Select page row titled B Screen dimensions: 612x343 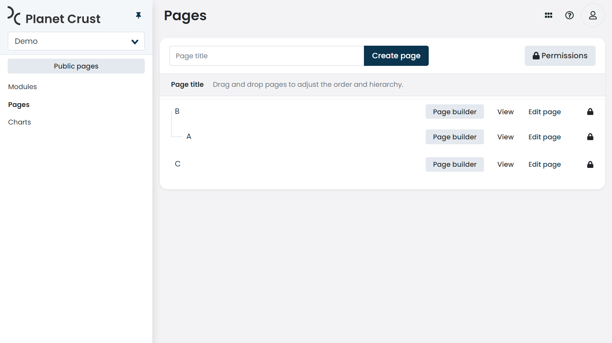tap(177, 111)
